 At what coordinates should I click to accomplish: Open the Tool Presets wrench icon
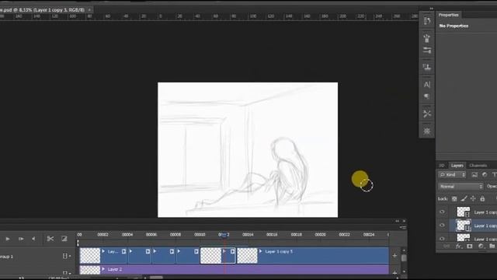(427, 114)
